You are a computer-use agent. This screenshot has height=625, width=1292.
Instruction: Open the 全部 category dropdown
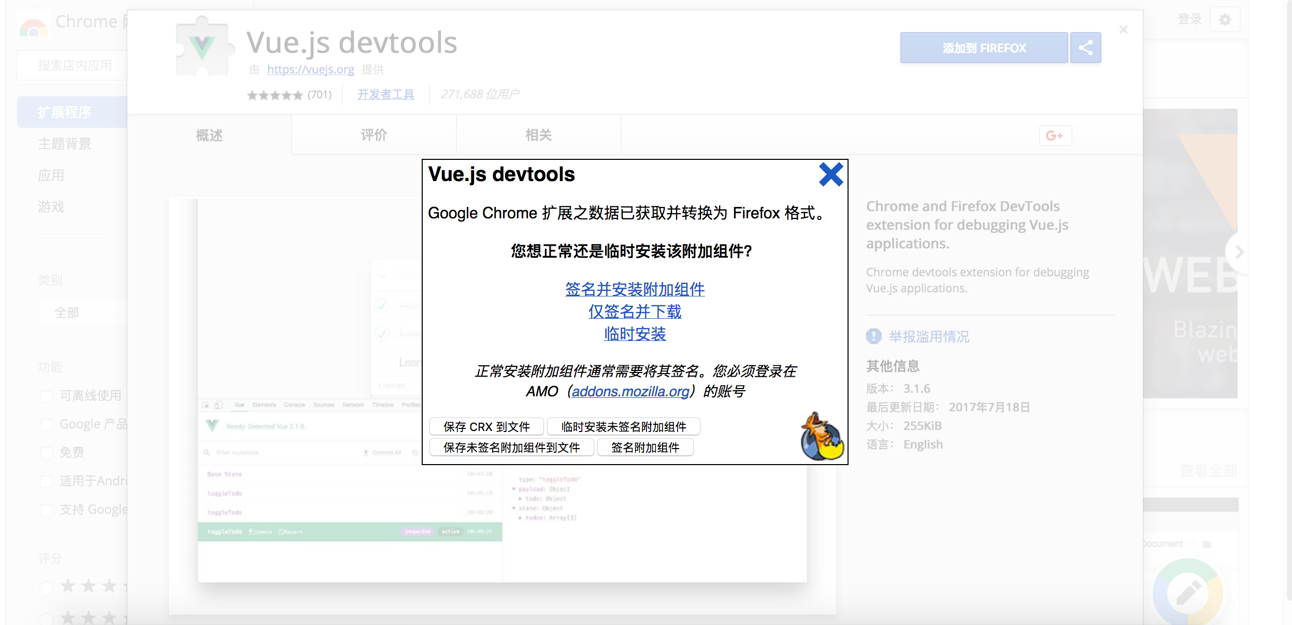[83, 312]
